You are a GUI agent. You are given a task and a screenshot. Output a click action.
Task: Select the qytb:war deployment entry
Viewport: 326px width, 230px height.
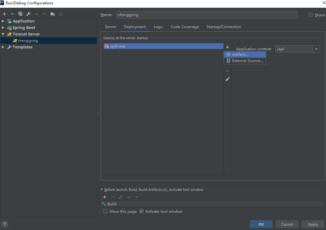coord(139,46)
